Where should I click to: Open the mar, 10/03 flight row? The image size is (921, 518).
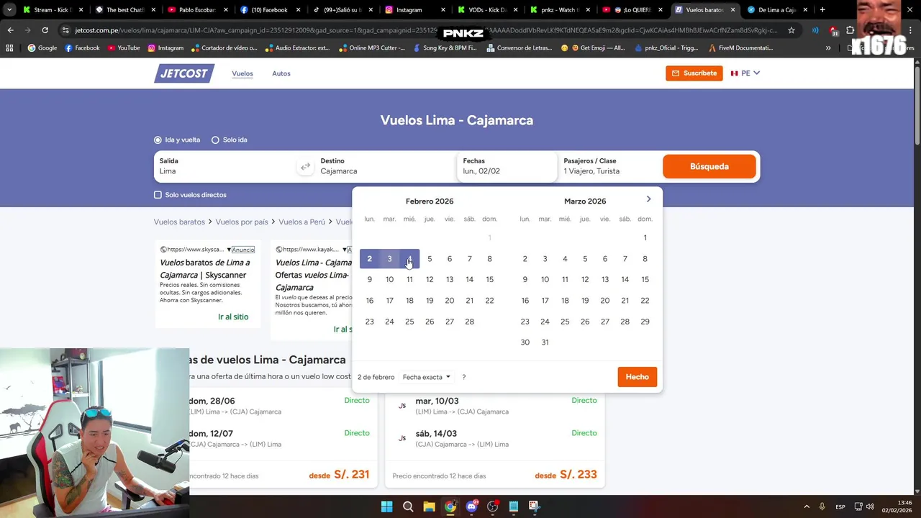point(495,406)
